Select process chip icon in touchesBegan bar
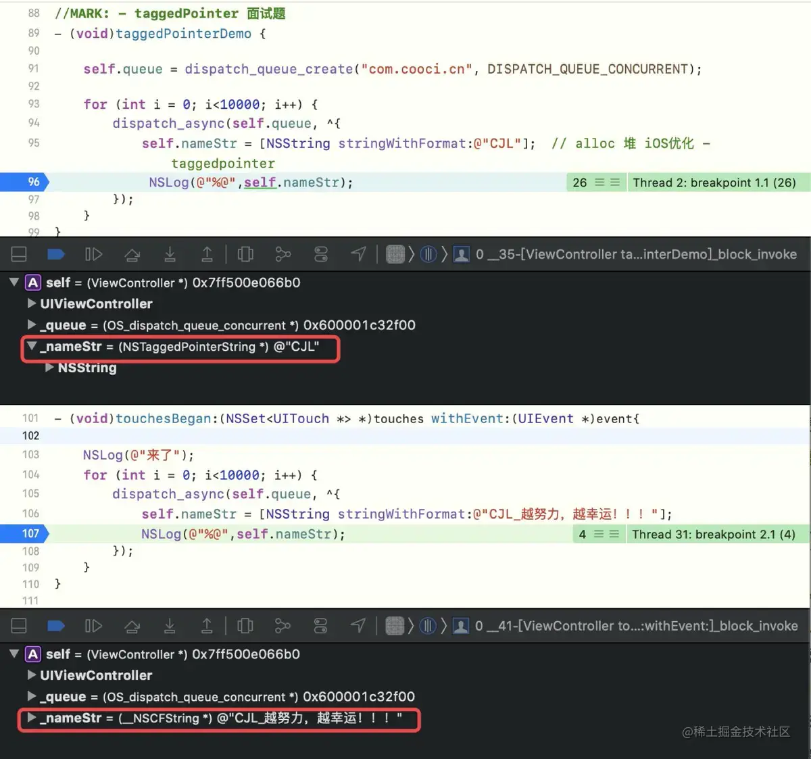Viewport: 811px width, 759px height. [x=395, y=626]
